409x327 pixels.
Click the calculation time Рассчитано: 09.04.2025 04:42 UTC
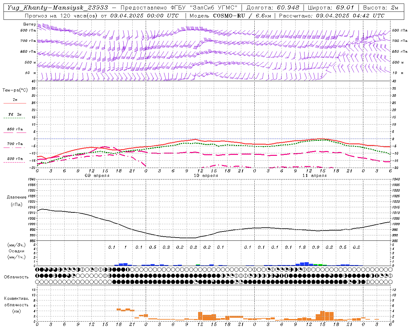pos(332,16)
